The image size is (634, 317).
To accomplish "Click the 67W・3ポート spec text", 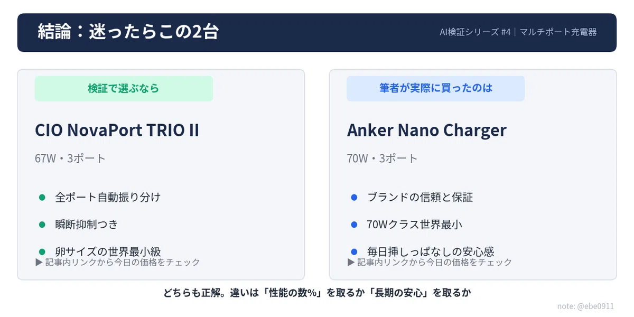I will [70, 158].
